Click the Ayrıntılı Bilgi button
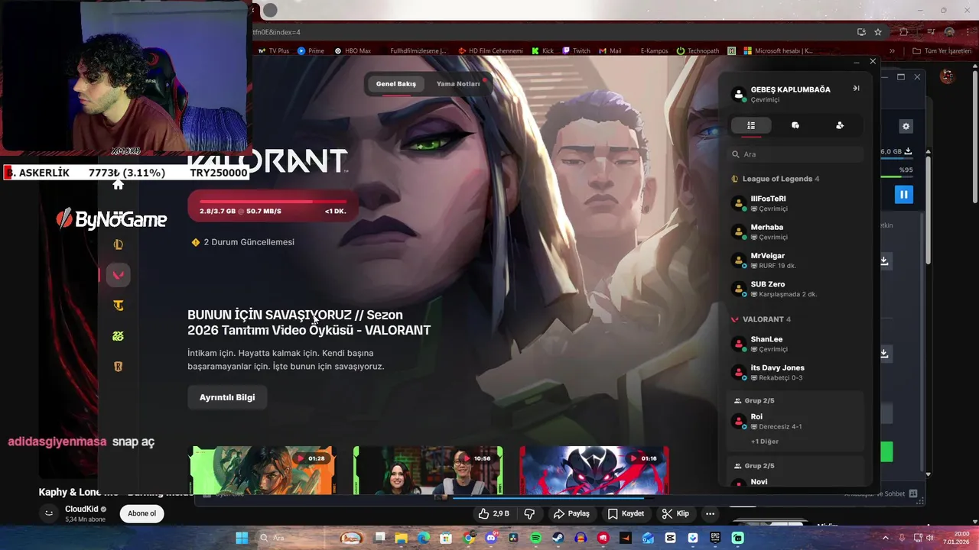Screen dimensions: 979x550 pyautogui.click(x=227, y=397)
